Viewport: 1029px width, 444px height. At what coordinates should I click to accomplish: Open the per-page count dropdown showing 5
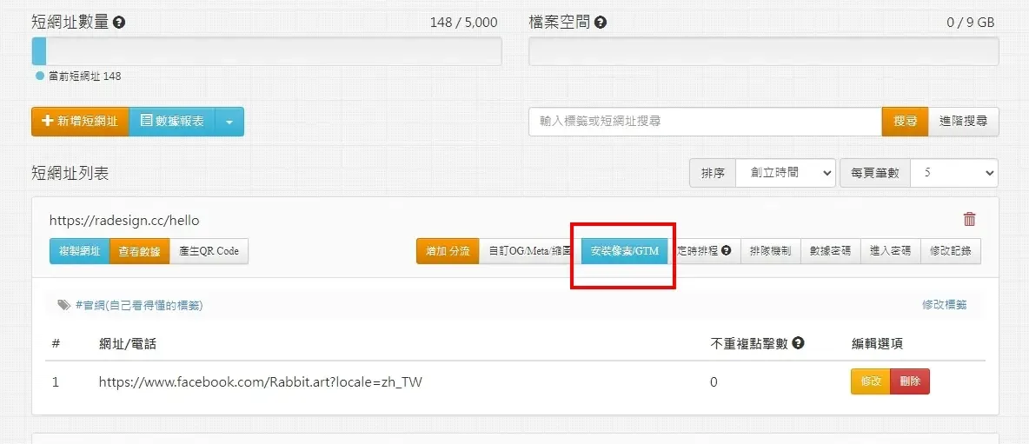point(954,173)
